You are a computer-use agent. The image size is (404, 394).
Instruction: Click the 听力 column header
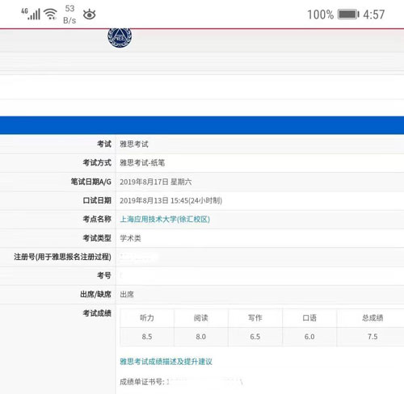(147, 318)
